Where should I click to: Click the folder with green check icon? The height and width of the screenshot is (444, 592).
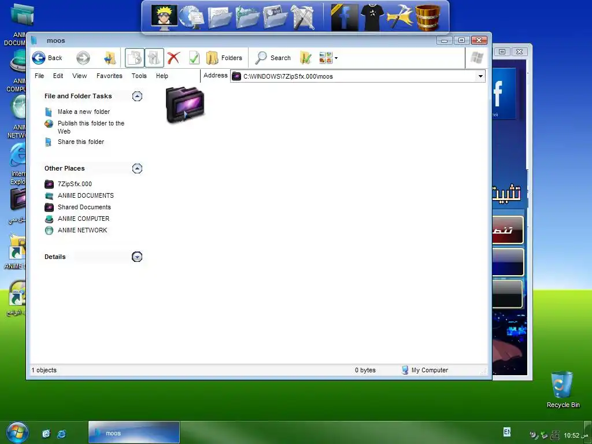[305, 58]
